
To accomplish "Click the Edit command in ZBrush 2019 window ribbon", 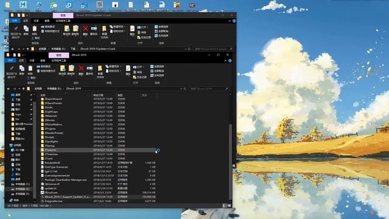I will (137, 72).
